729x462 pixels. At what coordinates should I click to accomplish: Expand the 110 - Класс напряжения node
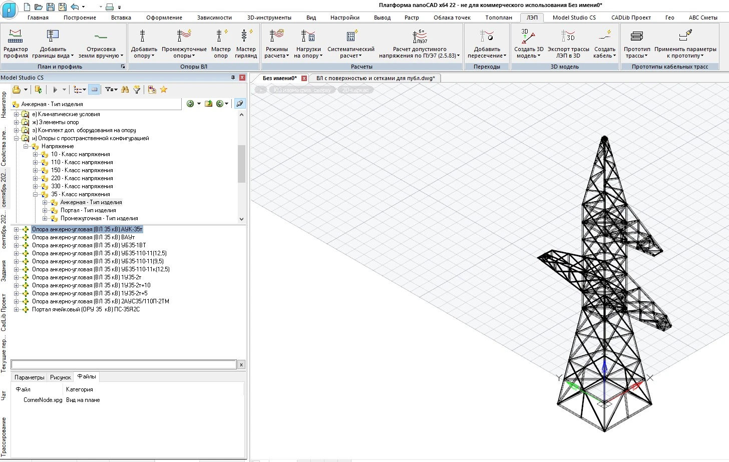click(x=36, y=162)
